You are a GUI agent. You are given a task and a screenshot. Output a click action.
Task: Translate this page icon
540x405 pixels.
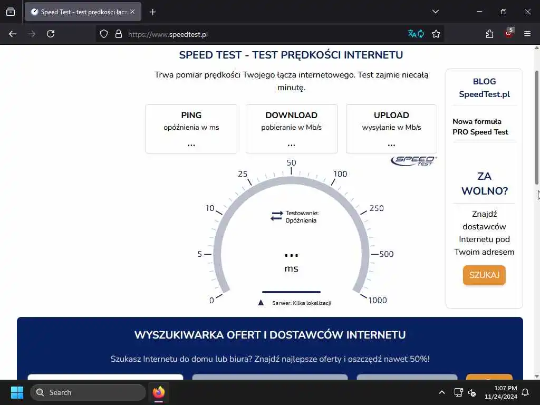416,34
